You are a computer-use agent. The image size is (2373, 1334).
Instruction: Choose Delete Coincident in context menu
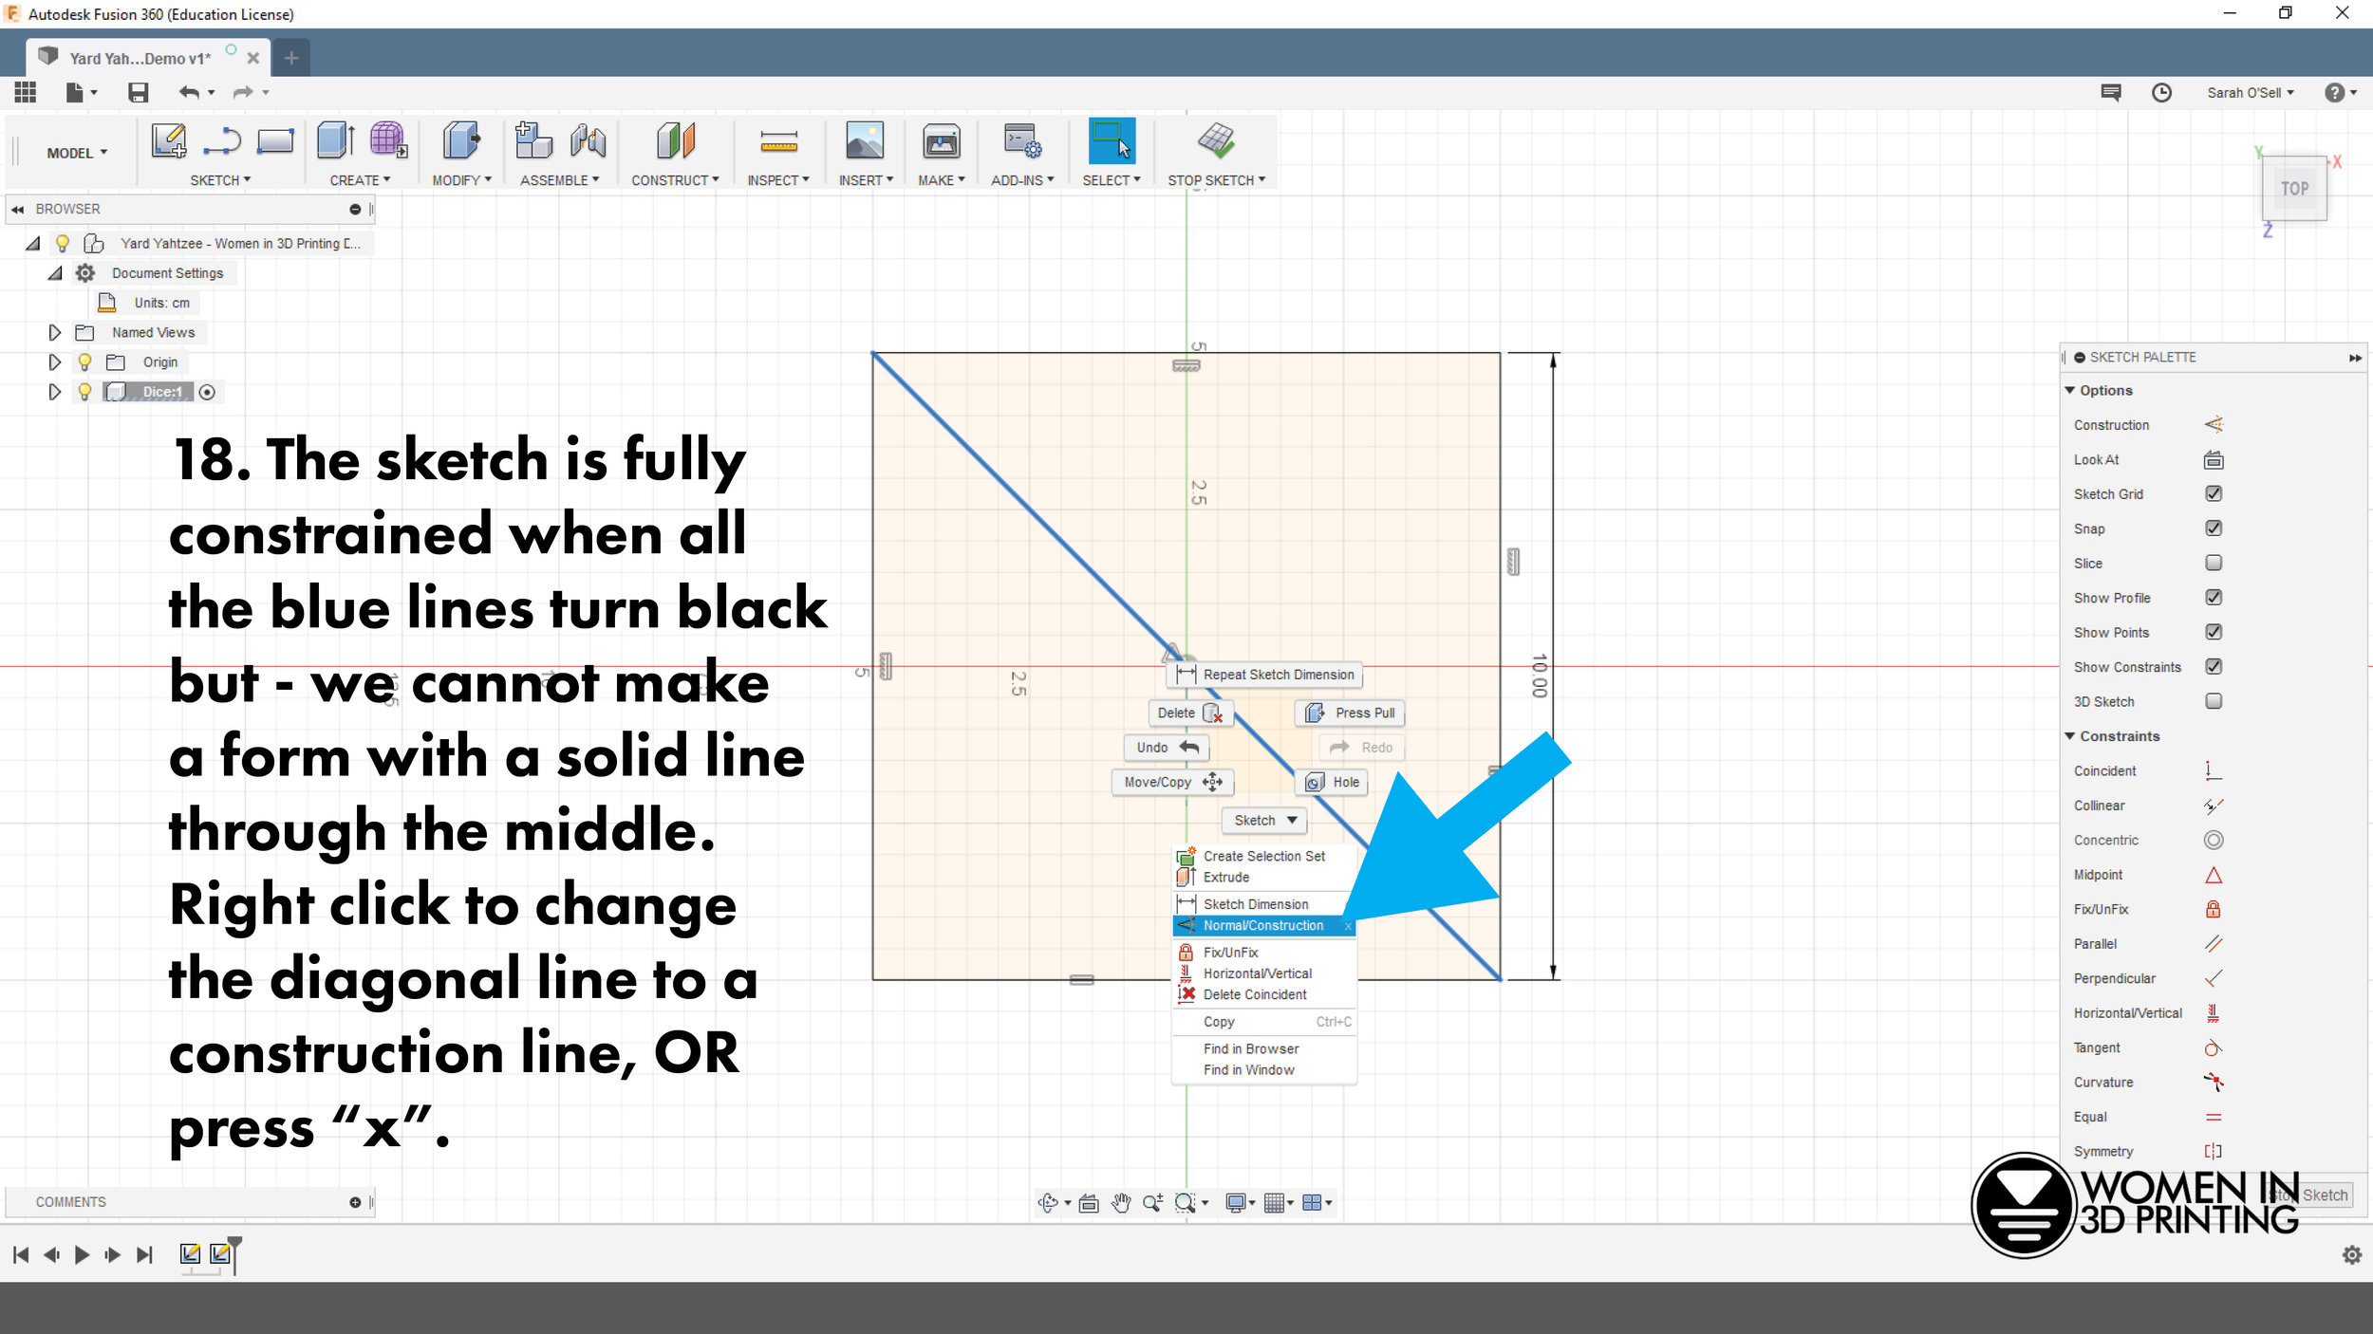click(x=1263, y=995)
